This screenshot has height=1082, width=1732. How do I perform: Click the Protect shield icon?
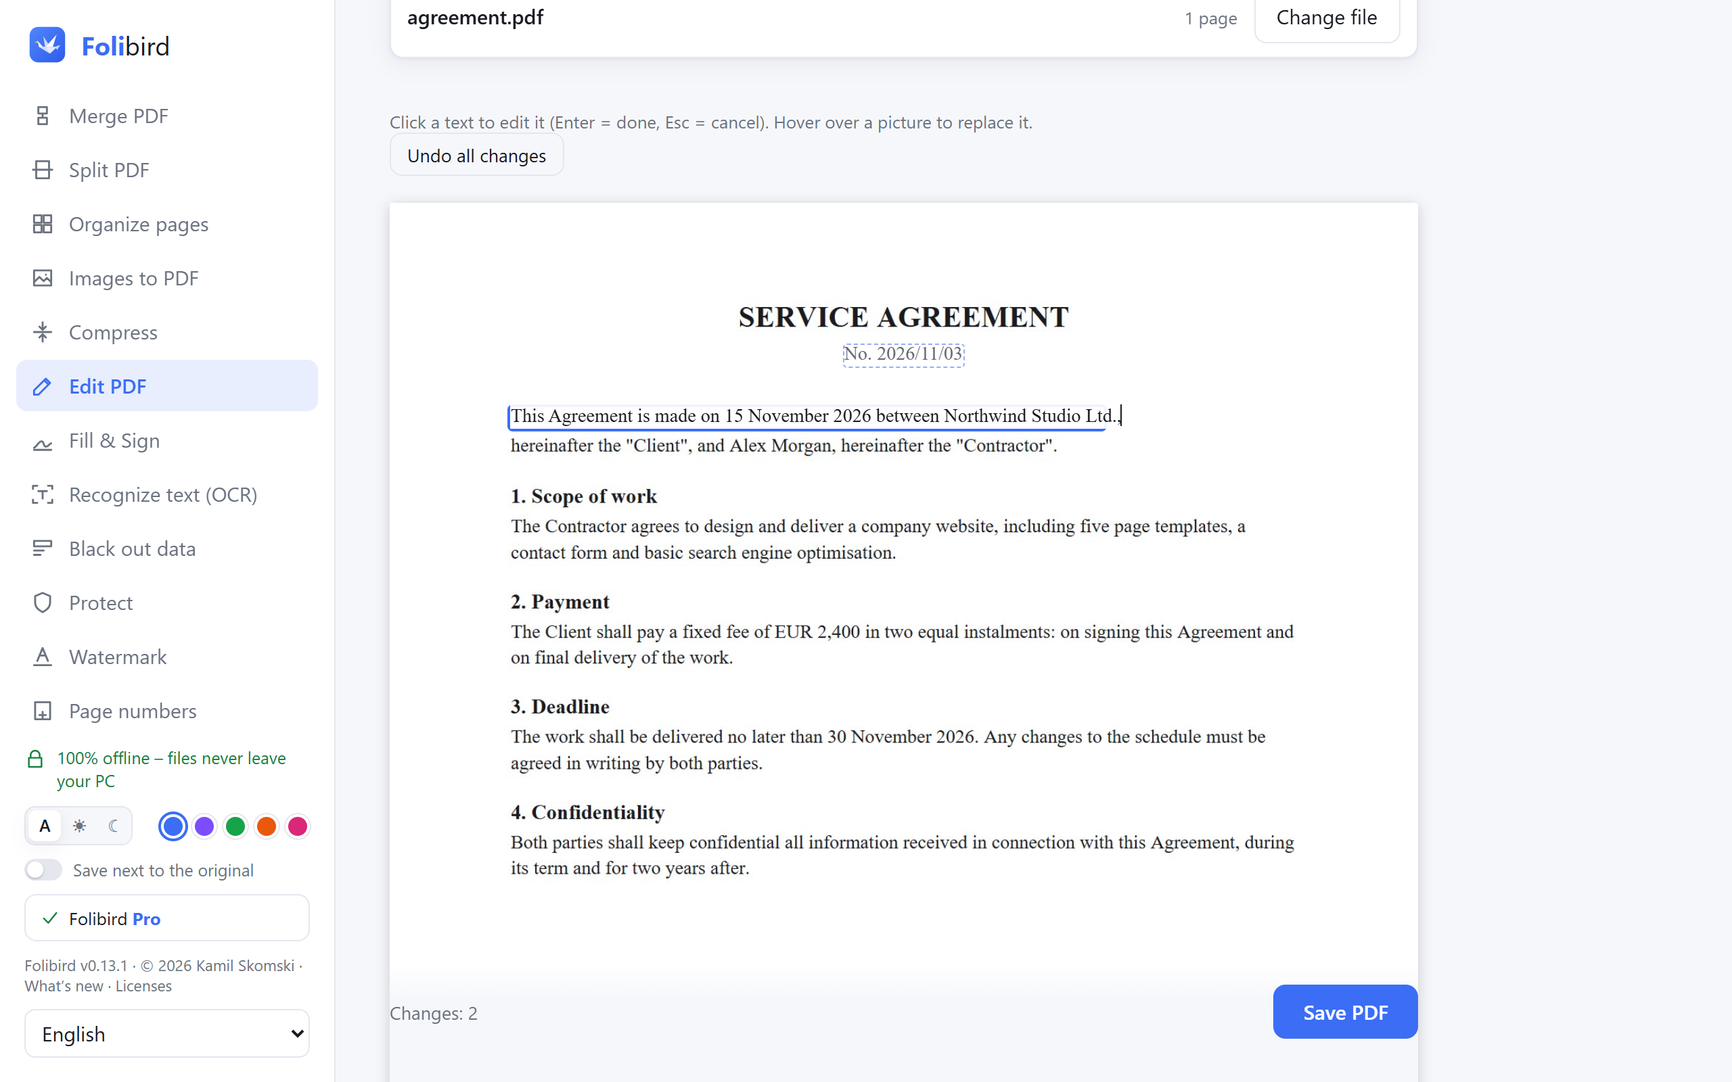[x=43, y=603]
